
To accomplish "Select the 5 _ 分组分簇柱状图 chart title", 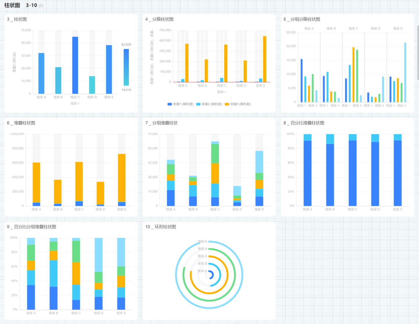I will point(302,19).
